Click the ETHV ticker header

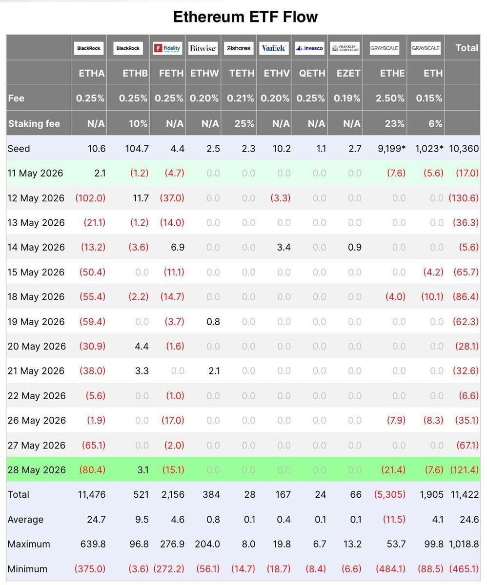point(277,73)
